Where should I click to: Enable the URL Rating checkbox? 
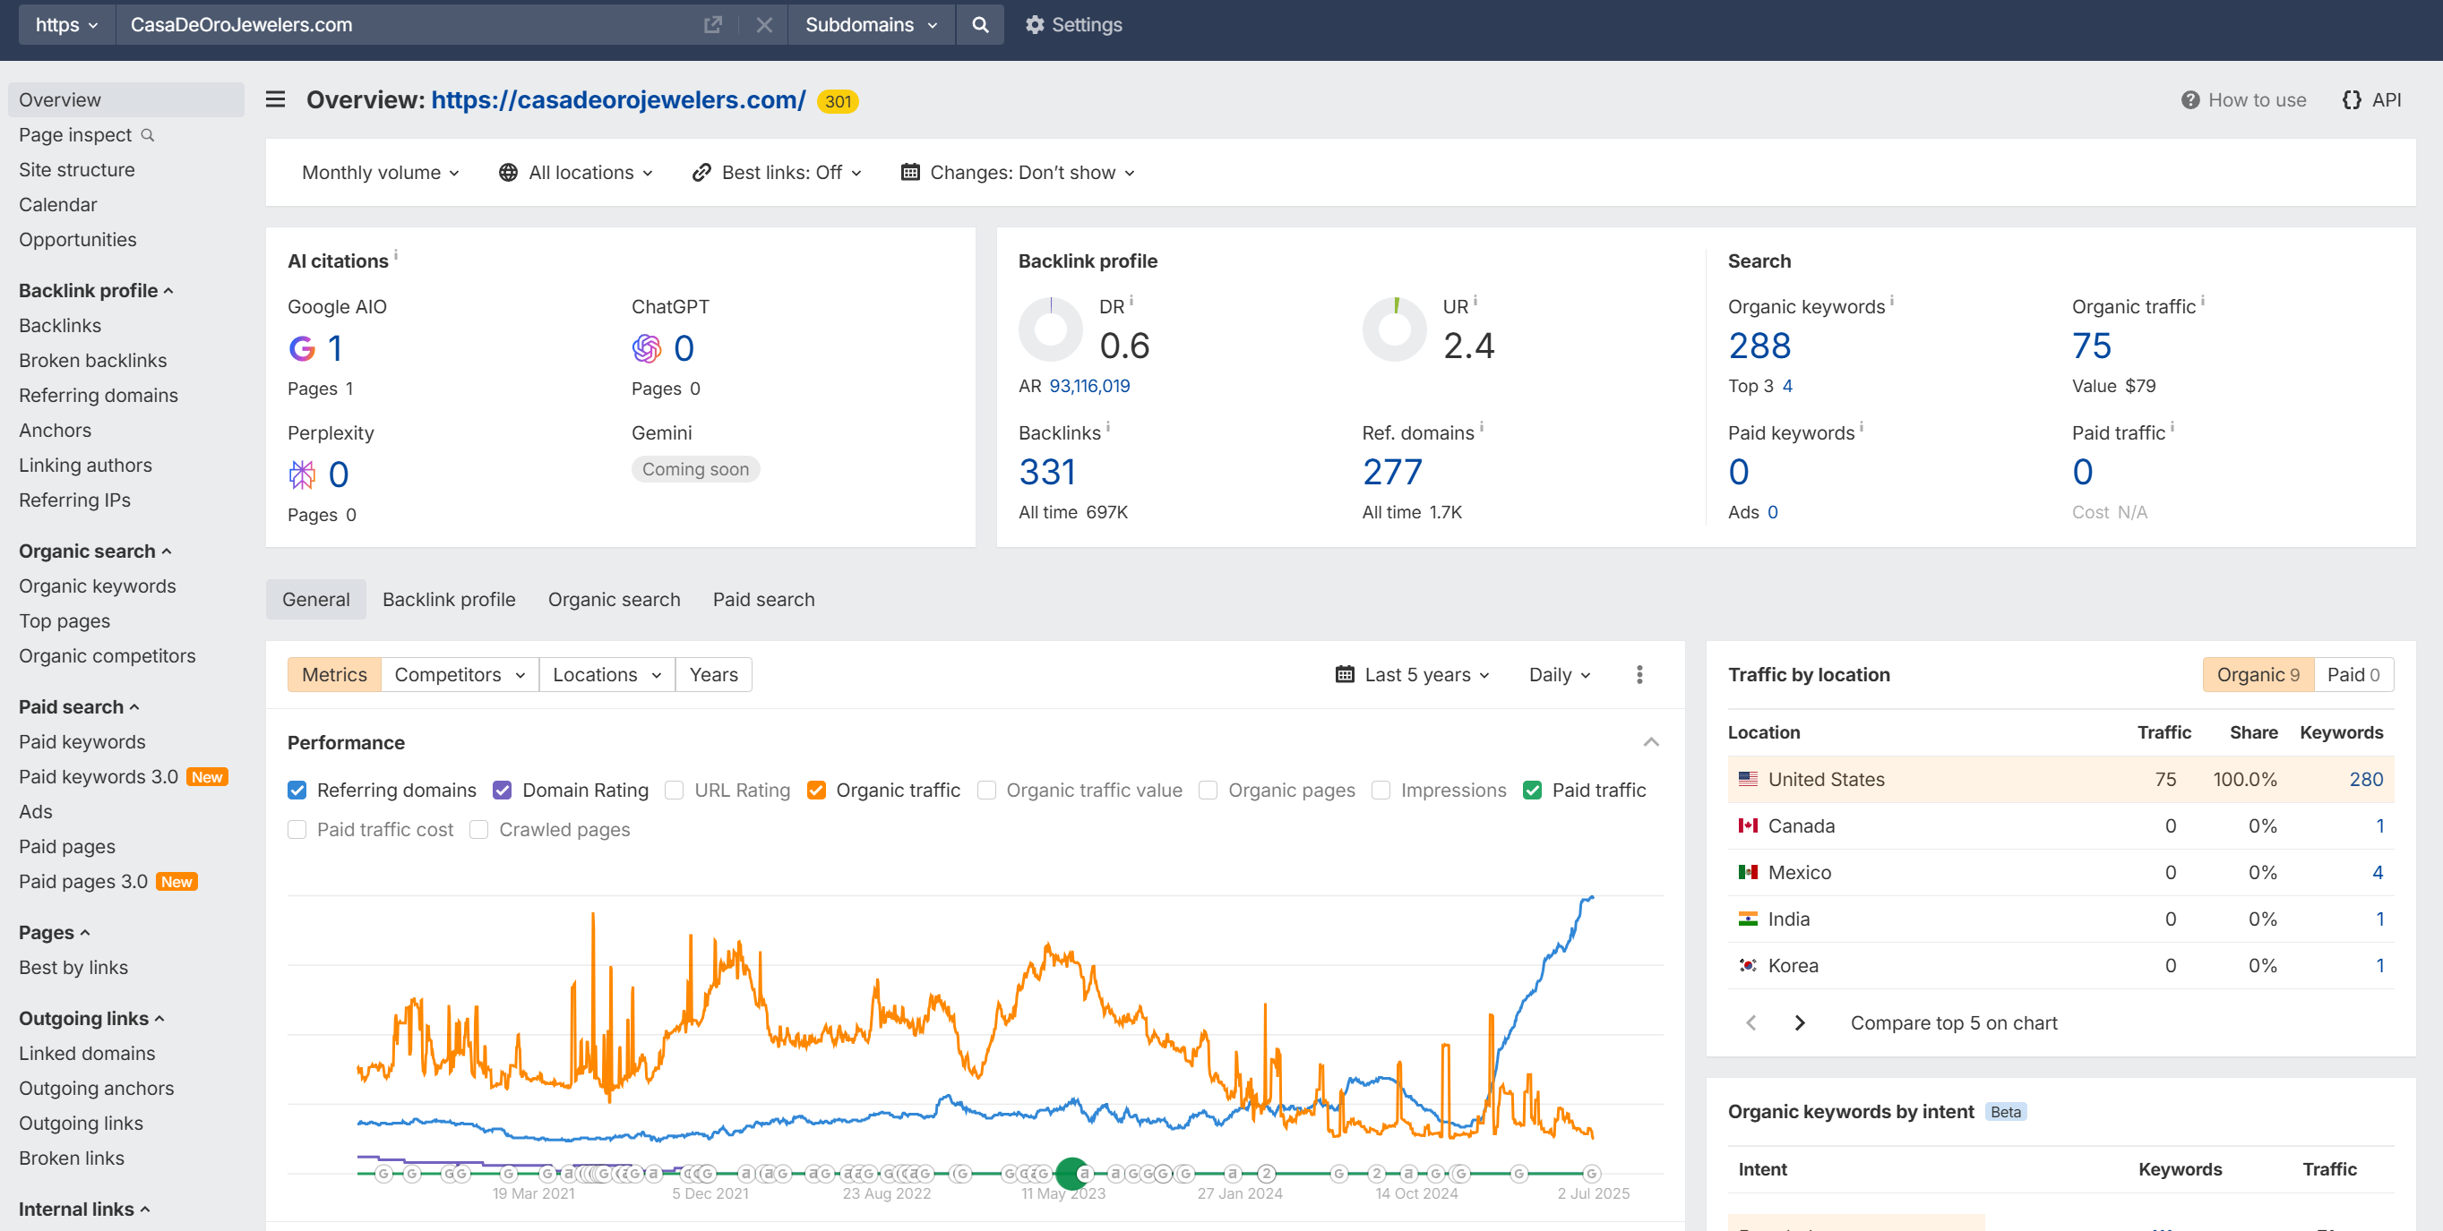pyautogui.click(x=675, y=791)
